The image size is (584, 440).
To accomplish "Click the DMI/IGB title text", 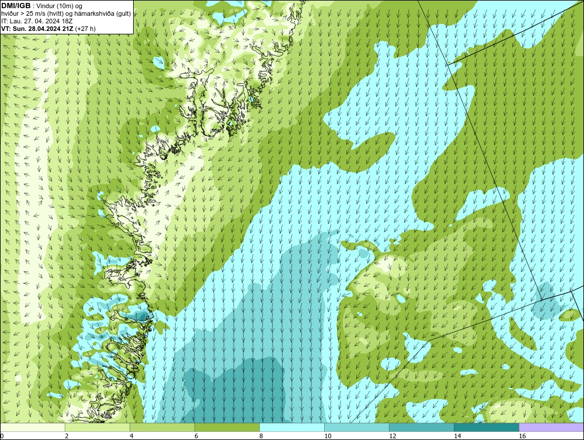I will (x=16, y=6).
